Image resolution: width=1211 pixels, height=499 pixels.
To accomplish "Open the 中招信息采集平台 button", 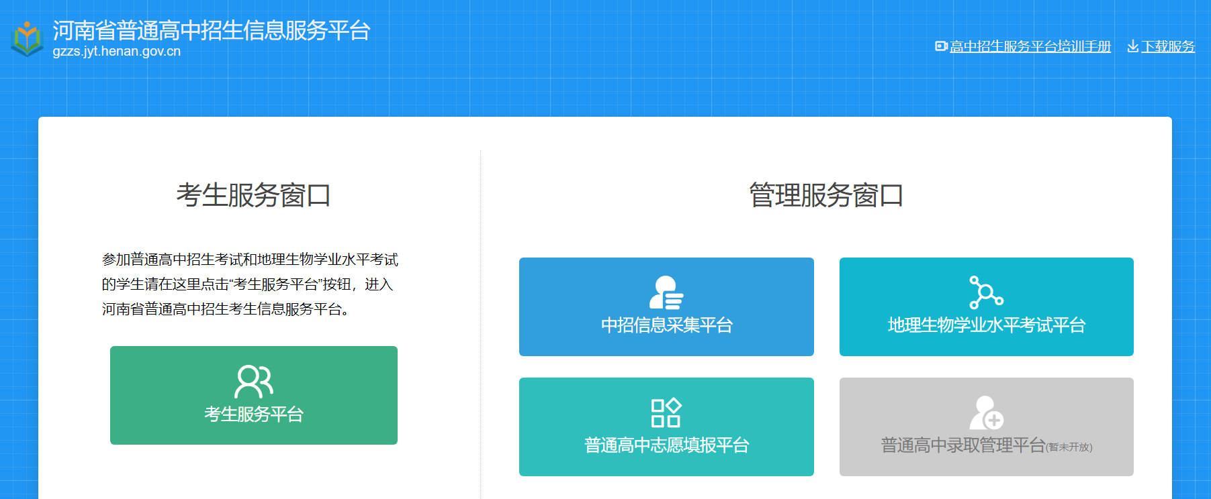I will tap(666, 307).
